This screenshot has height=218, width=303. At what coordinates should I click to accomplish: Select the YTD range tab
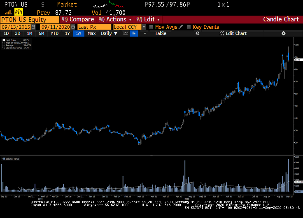(x=54, y=33)
